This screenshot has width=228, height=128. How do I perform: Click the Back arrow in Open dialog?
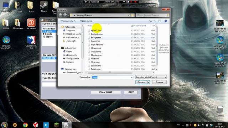click(x=61, y=15)
